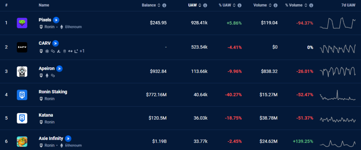361x150 pixels.
Task: Click the Balance column info icon
Action: tap(164, 5)
